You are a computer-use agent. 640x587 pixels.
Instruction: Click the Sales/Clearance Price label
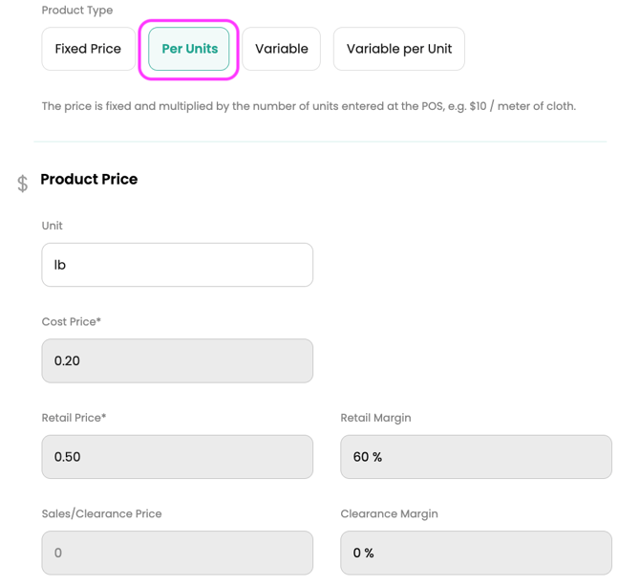click(101, 513)
